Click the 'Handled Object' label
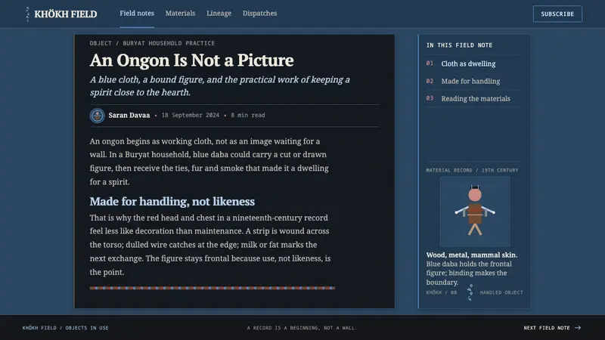Screen dimensions: 605x340 pyautogui.click(x=501, y=292)
